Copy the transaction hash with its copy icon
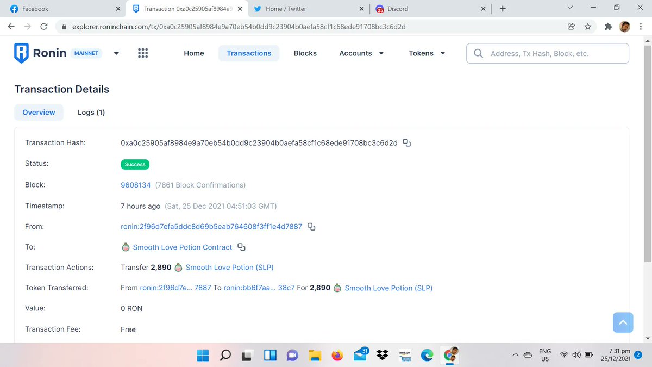Image resolution: width=652 pixels, height=367 pixels. pyautogui.click(x=406, y=143)
